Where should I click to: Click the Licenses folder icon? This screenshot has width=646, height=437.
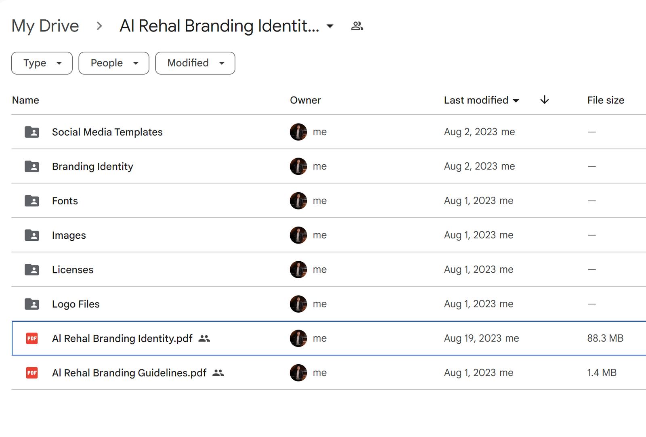(32, 269)
